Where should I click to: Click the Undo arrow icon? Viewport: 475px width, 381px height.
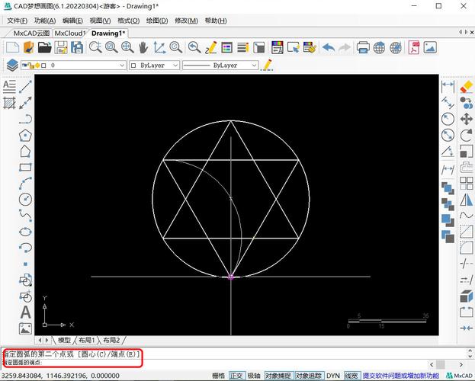329,47
